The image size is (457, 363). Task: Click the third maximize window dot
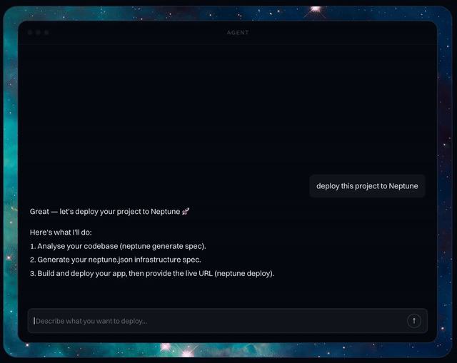(46, 33)
